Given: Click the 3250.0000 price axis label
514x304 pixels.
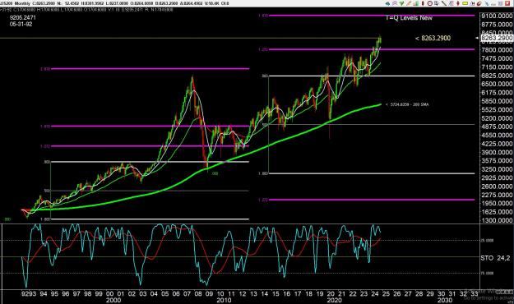Looking at the screenshot, I should coord(497,169).
